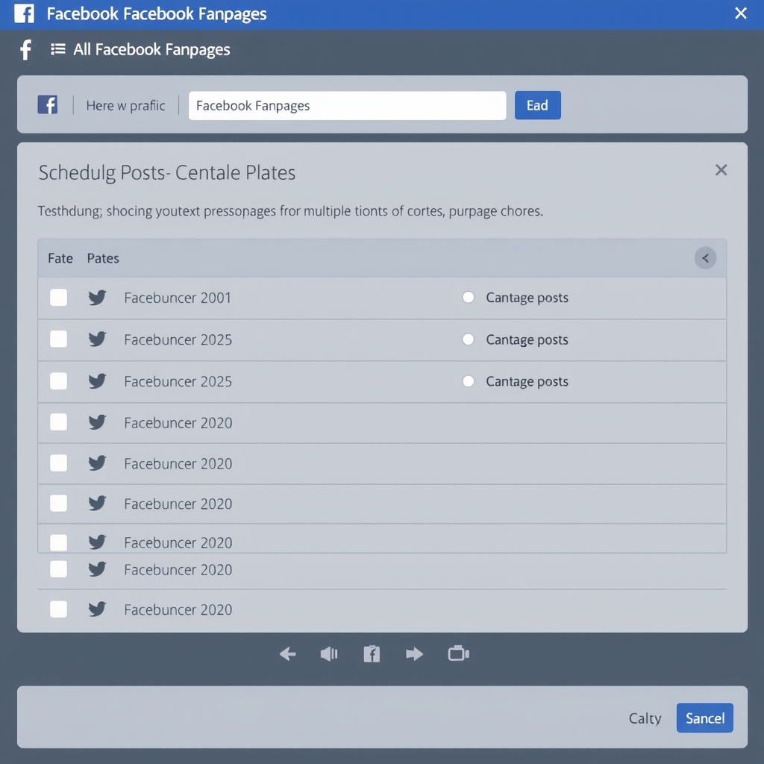Click the speaker sound icon in the bottom toolbar
This screenshot has width=764, height=764.
[329, 654]
